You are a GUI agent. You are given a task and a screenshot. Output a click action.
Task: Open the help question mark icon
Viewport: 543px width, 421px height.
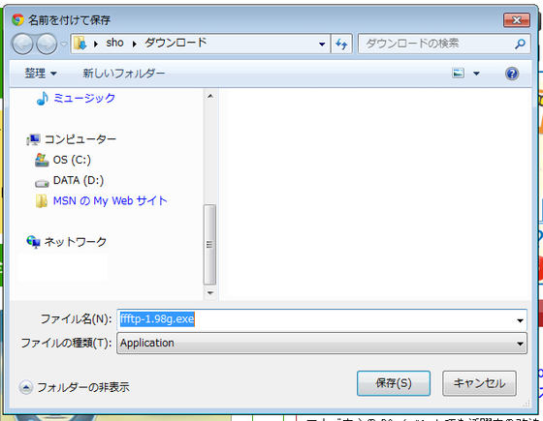coord(512,74)
